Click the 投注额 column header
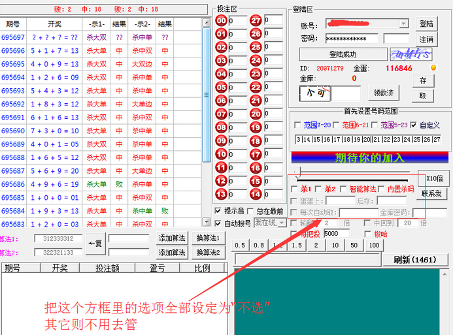 [x=107, y=268]
